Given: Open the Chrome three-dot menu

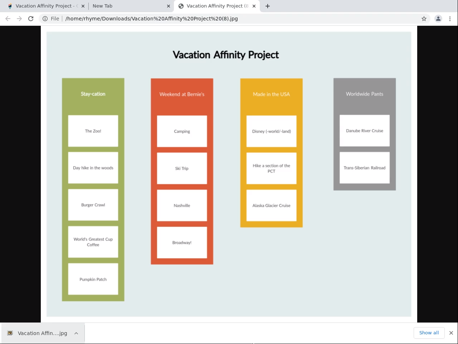Looking at the screenshot, I should pyautogui.click(x=450, y=19).
